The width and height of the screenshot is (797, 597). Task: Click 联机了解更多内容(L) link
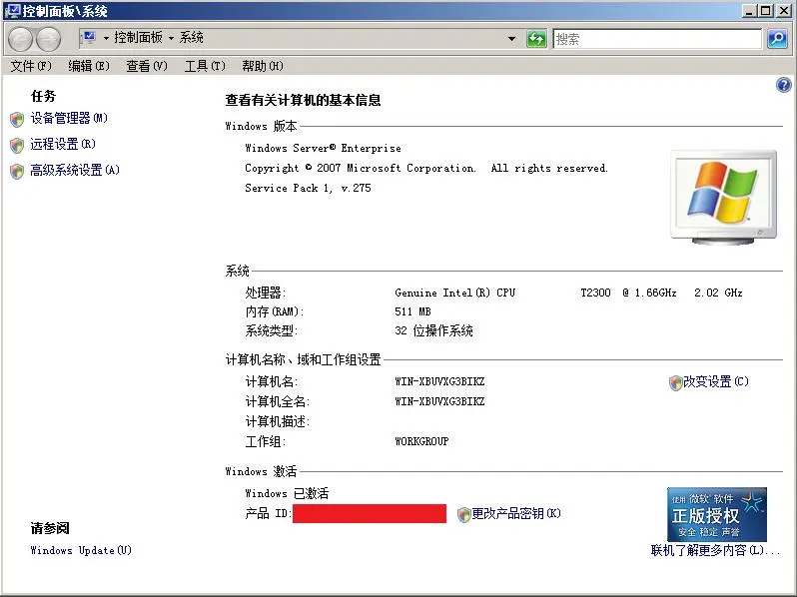tap(715, 550)
